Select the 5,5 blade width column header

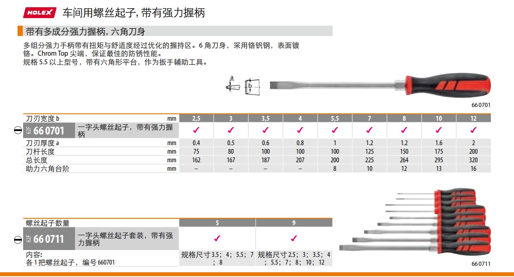point(335,118)
